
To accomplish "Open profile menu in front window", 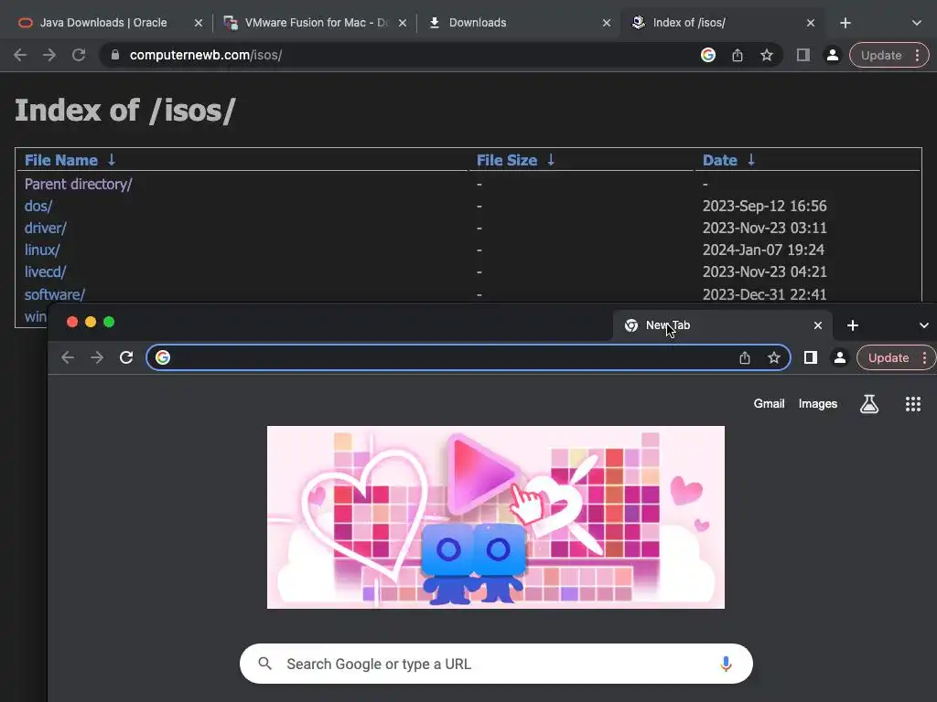I will pyautogui.click(x=840, y=357).
